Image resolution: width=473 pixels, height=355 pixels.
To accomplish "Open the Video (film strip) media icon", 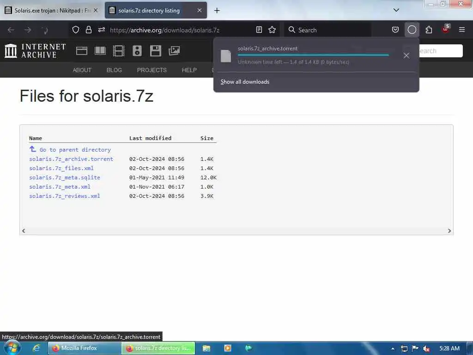I will tap(119, 51).
